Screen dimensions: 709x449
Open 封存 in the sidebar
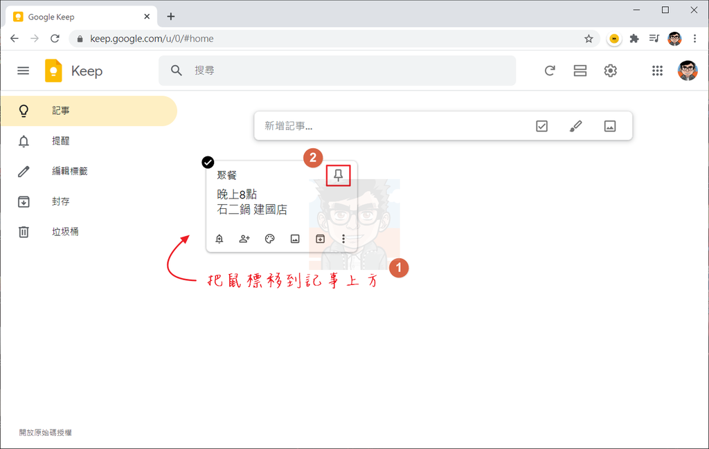[x=89, y=201]
